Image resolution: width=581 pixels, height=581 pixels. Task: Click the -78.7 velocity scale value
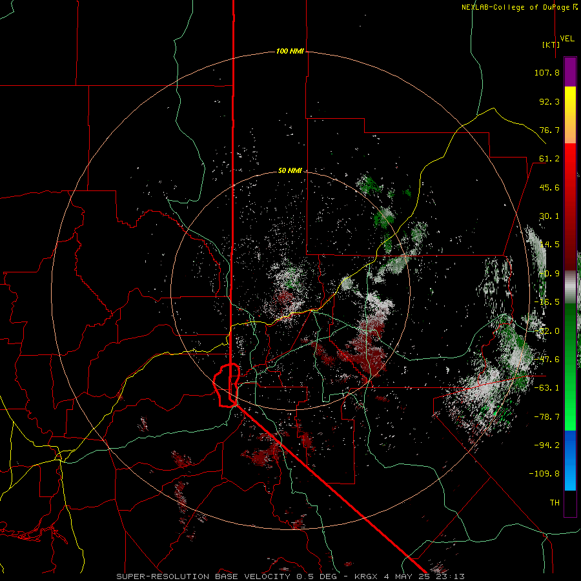(547, 417)
